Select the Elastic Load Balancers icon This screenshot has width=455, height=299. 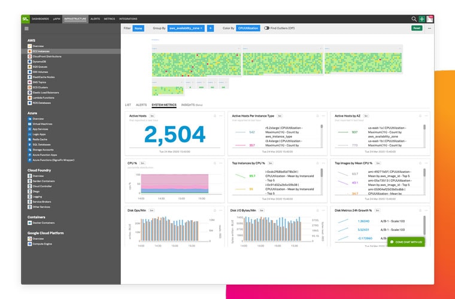pos(29,93)
